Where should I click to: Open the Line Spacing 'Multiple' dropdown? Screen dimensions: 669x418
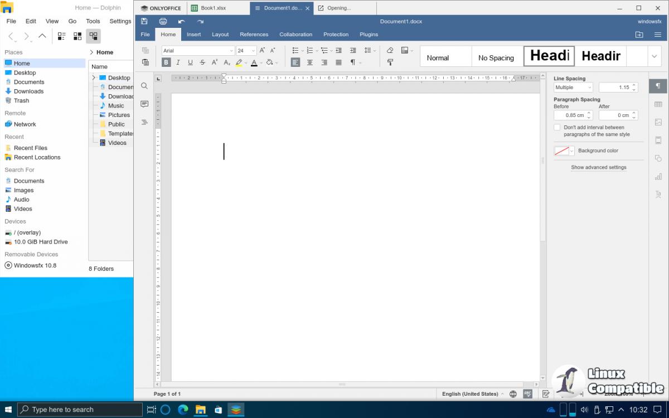tap(573, 88)
